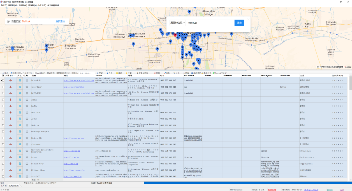Open the intersport.kg link
352x191 pixels.
tap(74, 87)
